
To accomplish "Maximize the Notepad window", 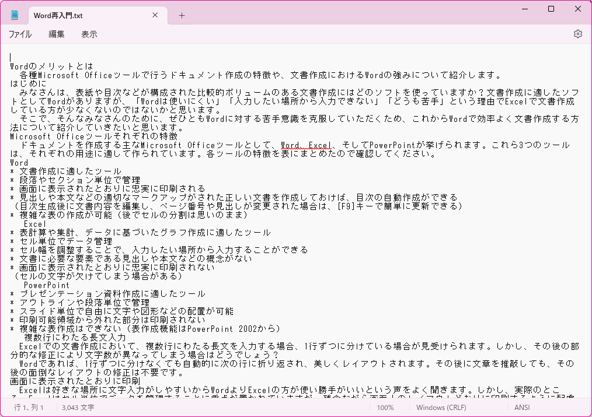I will point(551,9).
